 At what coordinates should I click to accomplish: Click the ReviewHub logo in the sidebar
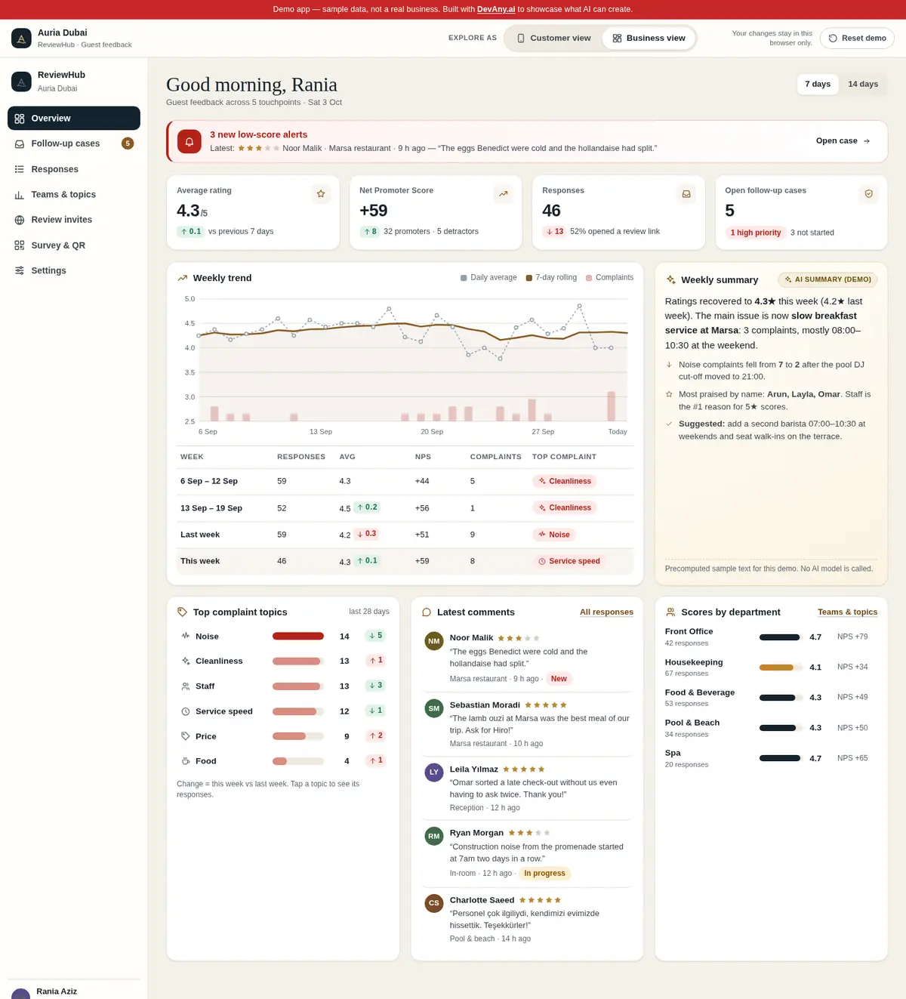(x=21, y=82)
